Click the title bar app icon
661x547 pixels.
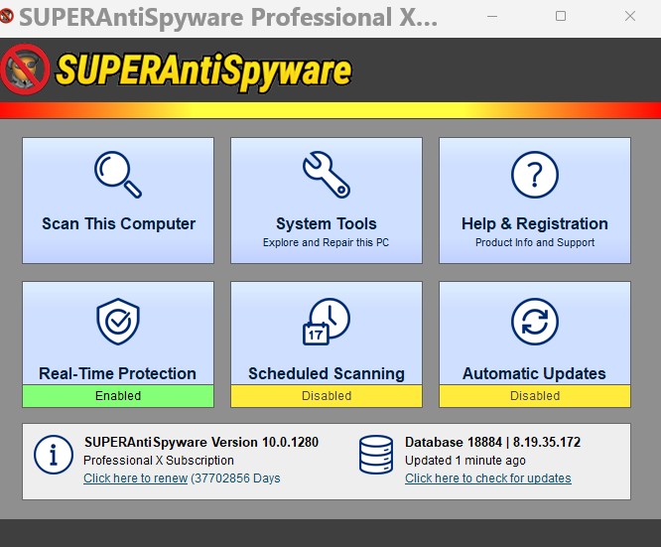(x=9, y=18)
